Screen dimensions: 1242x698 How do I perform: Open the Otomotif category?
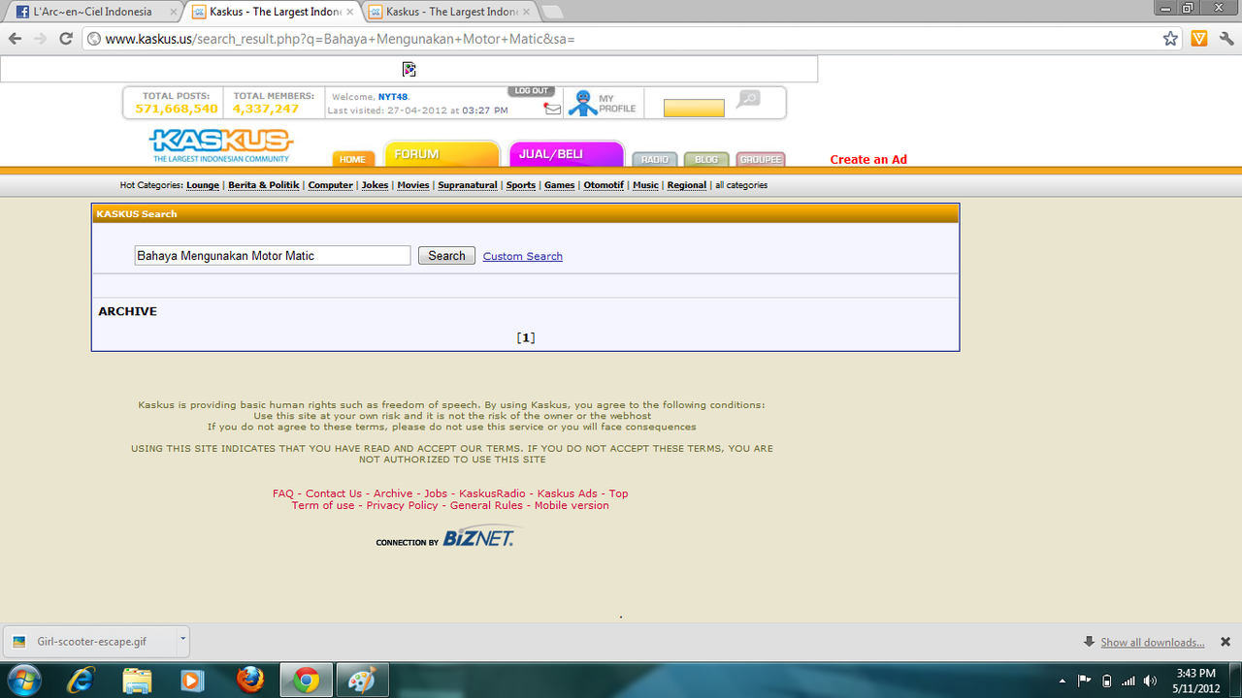604,185
